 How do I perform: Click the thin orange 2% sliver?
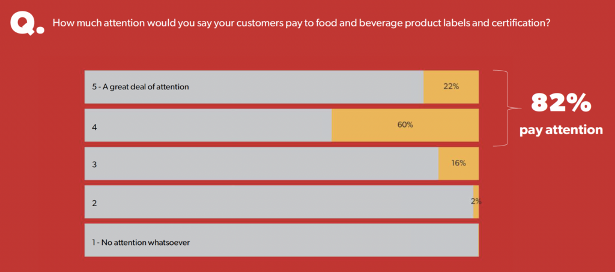[x=476, y=202]
